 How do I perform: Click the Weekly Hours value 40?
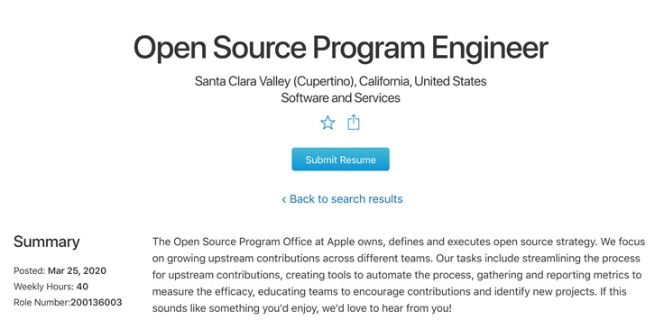pos(82,287)
